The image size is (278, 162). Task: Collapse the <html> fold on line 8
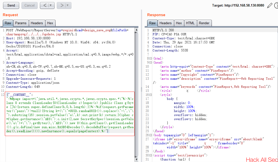151,59
